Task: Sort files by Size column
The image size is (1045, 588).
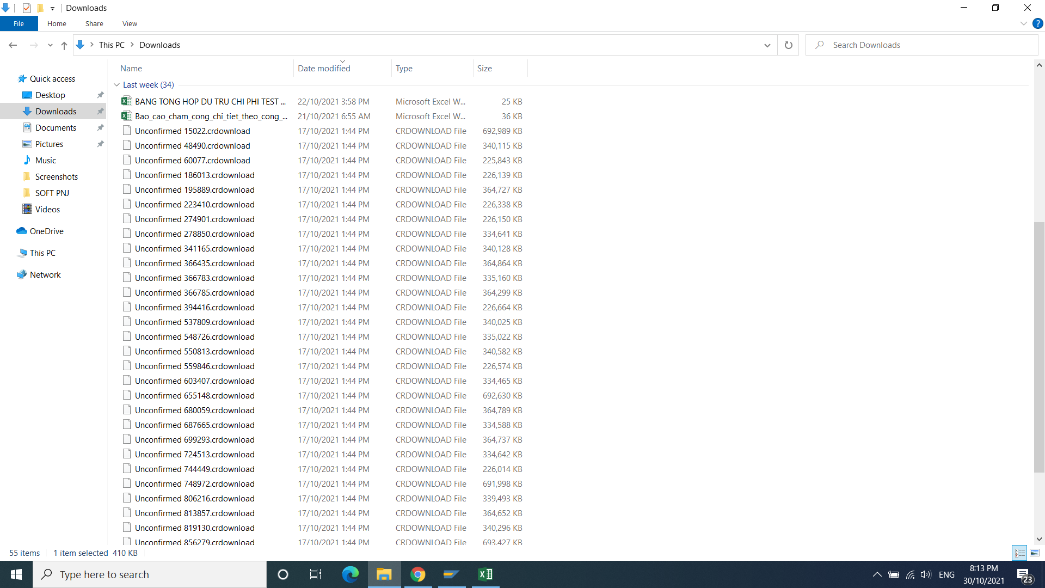Action: 500,69
